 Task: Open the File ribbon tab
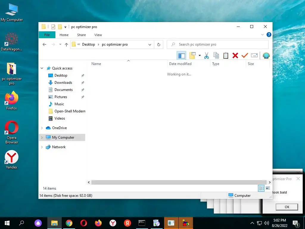(x=47, y=35)
